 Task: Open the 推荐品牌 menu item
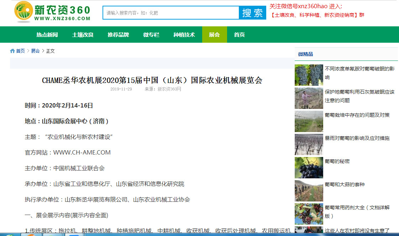tap(118, 35)
